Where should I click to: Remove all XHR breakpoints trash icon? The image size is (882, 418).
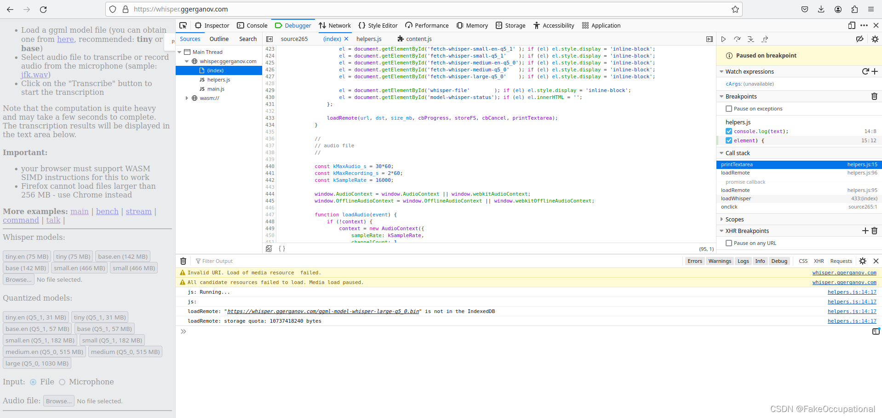click(875, 231)
